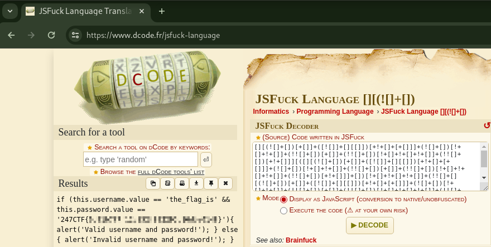Go forward in browser history

tap(31, 35)
